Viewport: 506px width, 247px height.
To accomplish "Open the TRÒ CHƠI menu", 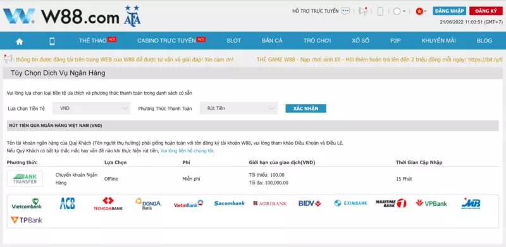I will pyautogui.click(x=317, y=40).
